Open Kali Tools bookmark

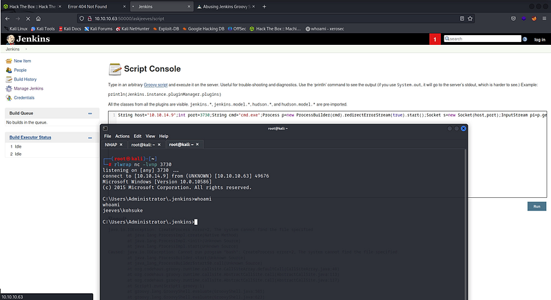[43, 29]
